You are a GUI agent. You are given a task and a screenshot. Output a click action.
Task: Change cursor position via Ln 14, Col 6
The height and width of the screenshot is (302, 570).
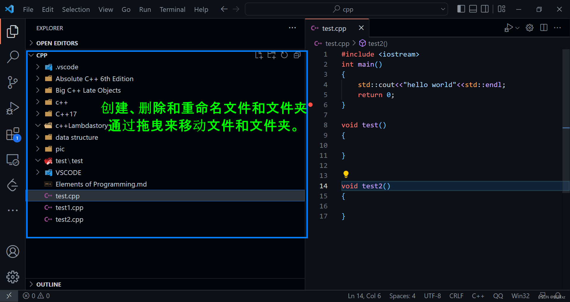(x=364, y=296)
